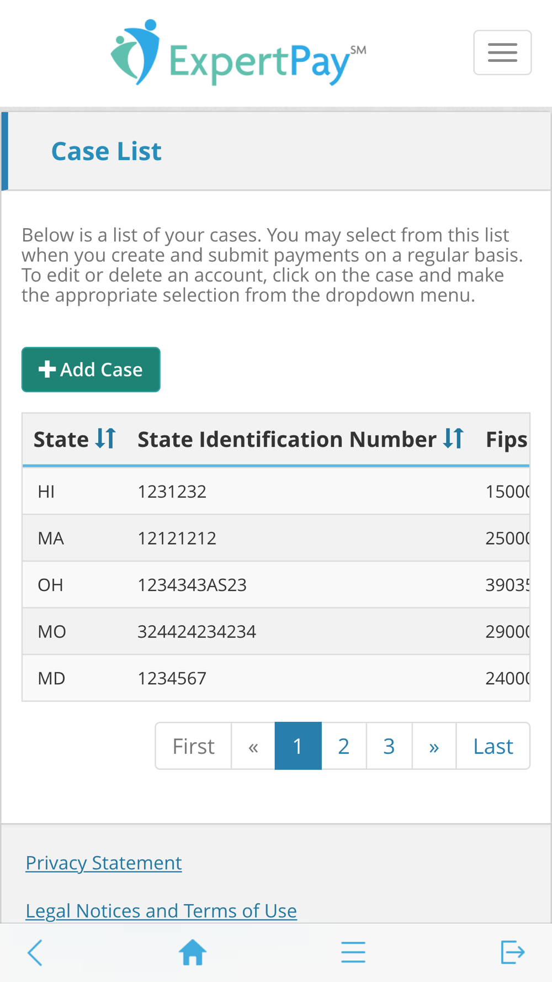Open Legal Notices and Terms of Use
Viewport: 552px width, 982px height.
click(161, 911)
